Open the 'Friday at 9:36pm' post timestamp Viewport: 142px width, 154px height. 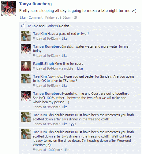(x=58, y=17)
